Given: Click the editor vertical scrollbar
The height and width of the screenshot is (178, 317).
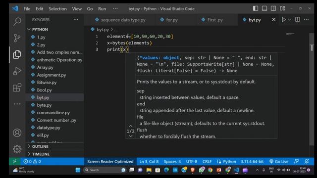Looking at the screenshot, I should point(312,89).
